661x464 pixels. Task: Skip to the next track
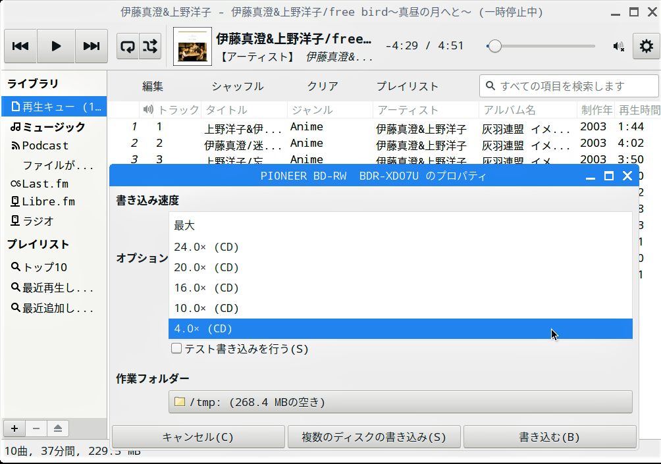[x=92, y=46]
